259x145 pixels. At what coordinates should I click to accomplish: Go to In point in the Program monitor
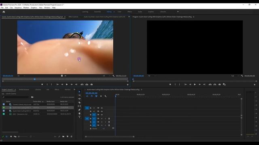coord(185,85)
